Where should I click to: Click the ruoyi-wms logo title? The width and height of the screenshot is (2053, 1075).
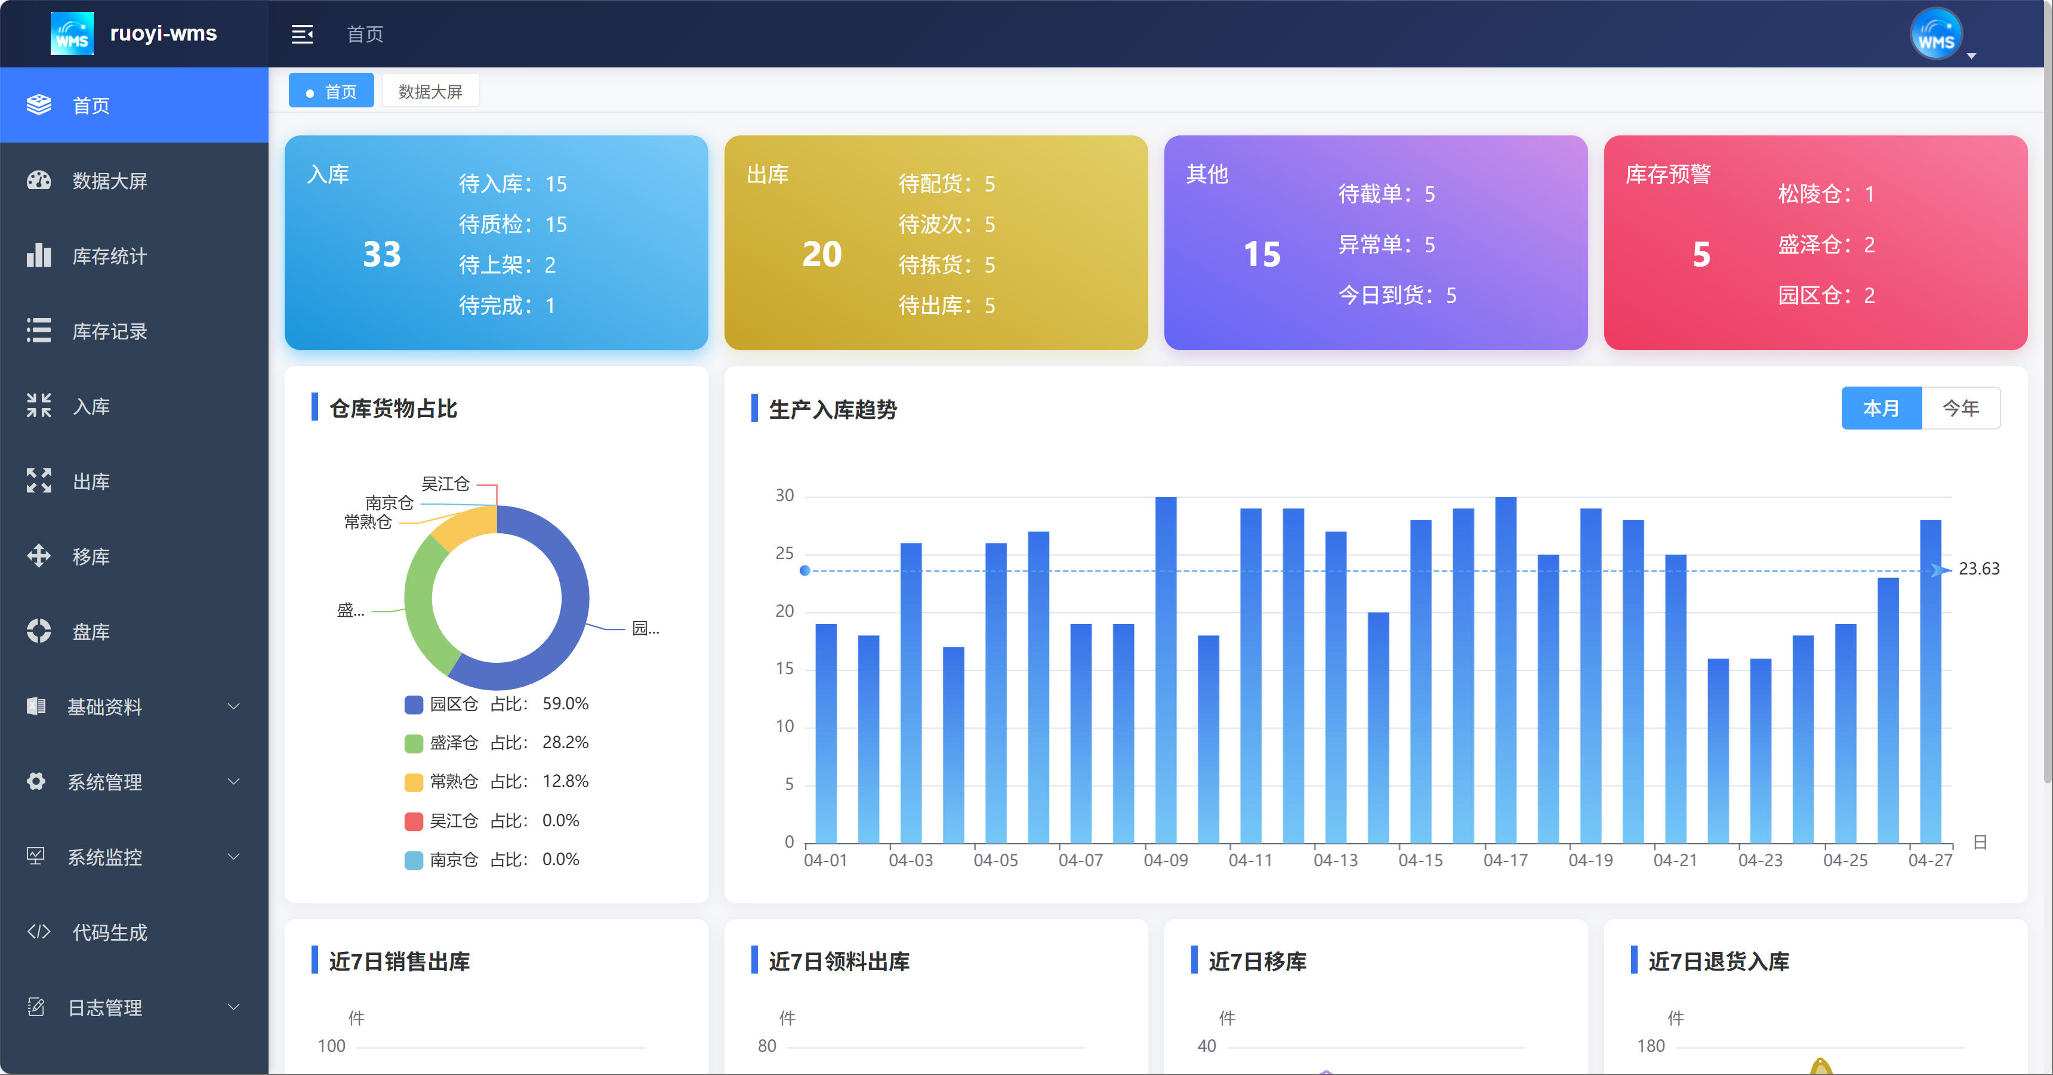click(162, 33)
